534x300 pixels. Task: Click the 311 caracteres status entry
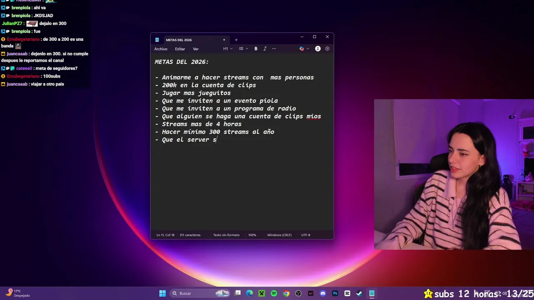190,235
